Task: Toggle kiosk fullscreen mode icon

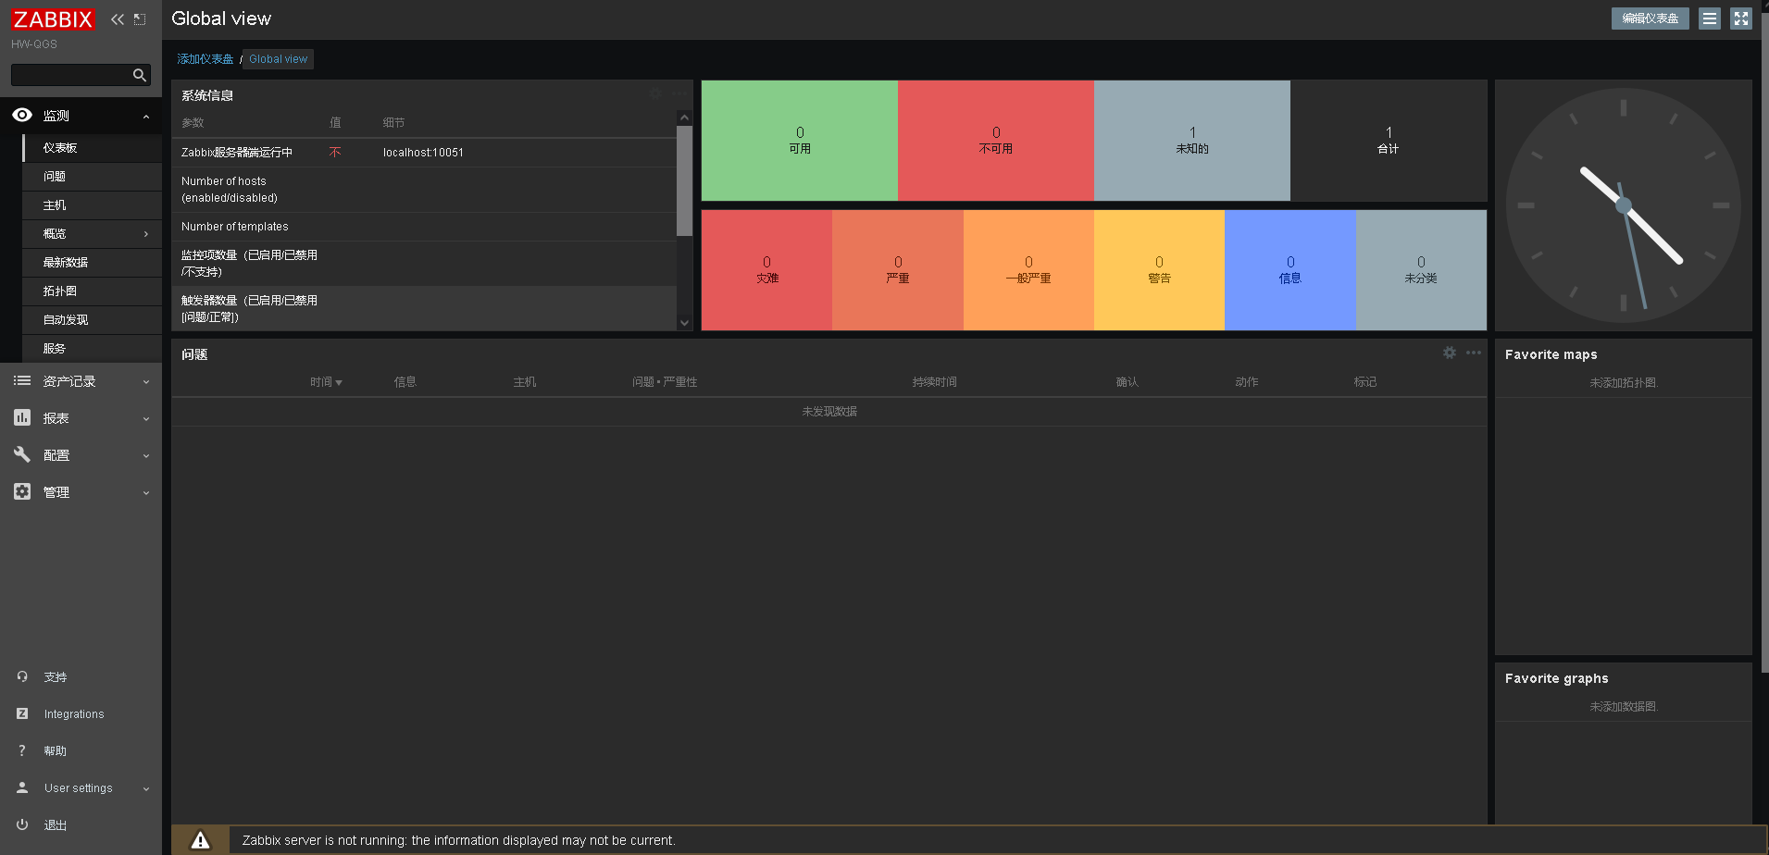Action: click(x=1741, y=19)
